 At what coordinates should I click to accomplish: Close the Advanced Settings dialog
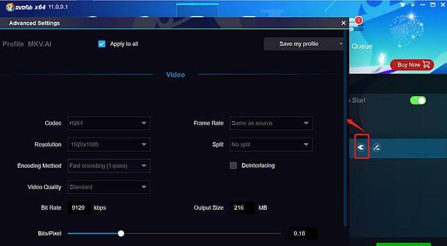[344, 23]
